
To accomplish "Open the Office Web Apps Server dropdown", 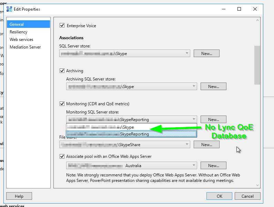I will click(132, 165).
